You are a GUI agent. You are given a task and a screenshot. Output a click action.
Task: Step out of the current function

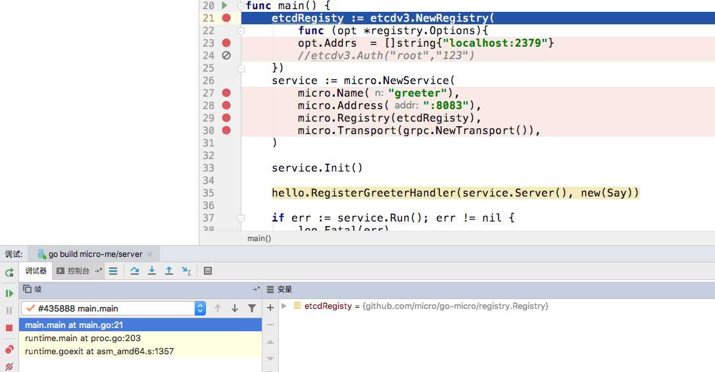[168, 271]
